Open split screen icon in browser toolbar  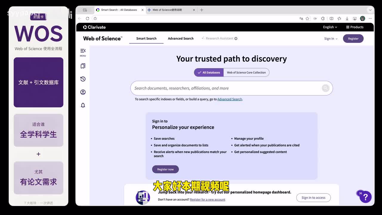pyautogui.click(x=331, y=19)
